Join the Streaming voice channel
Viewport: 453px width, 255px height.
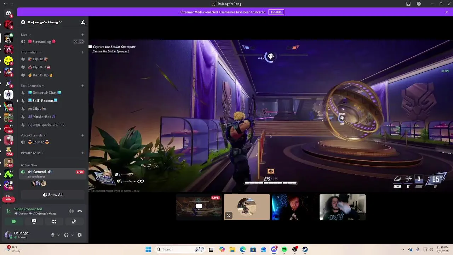pyautogui.click(x=52, y=41)
